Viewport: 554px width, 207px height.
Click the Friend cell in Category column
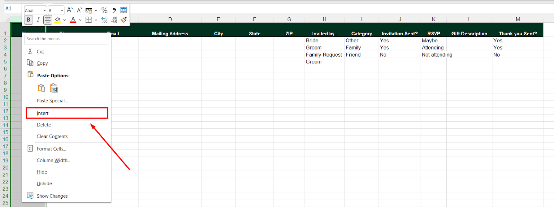[x=361, y=55]
